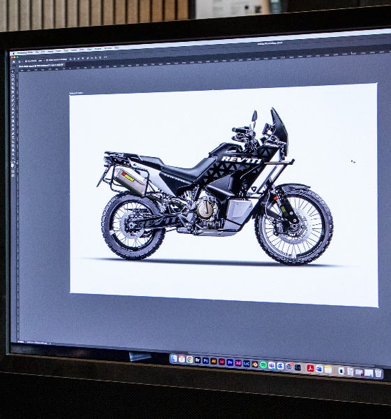Open Adobe XD from the Dock

[238, 363]
